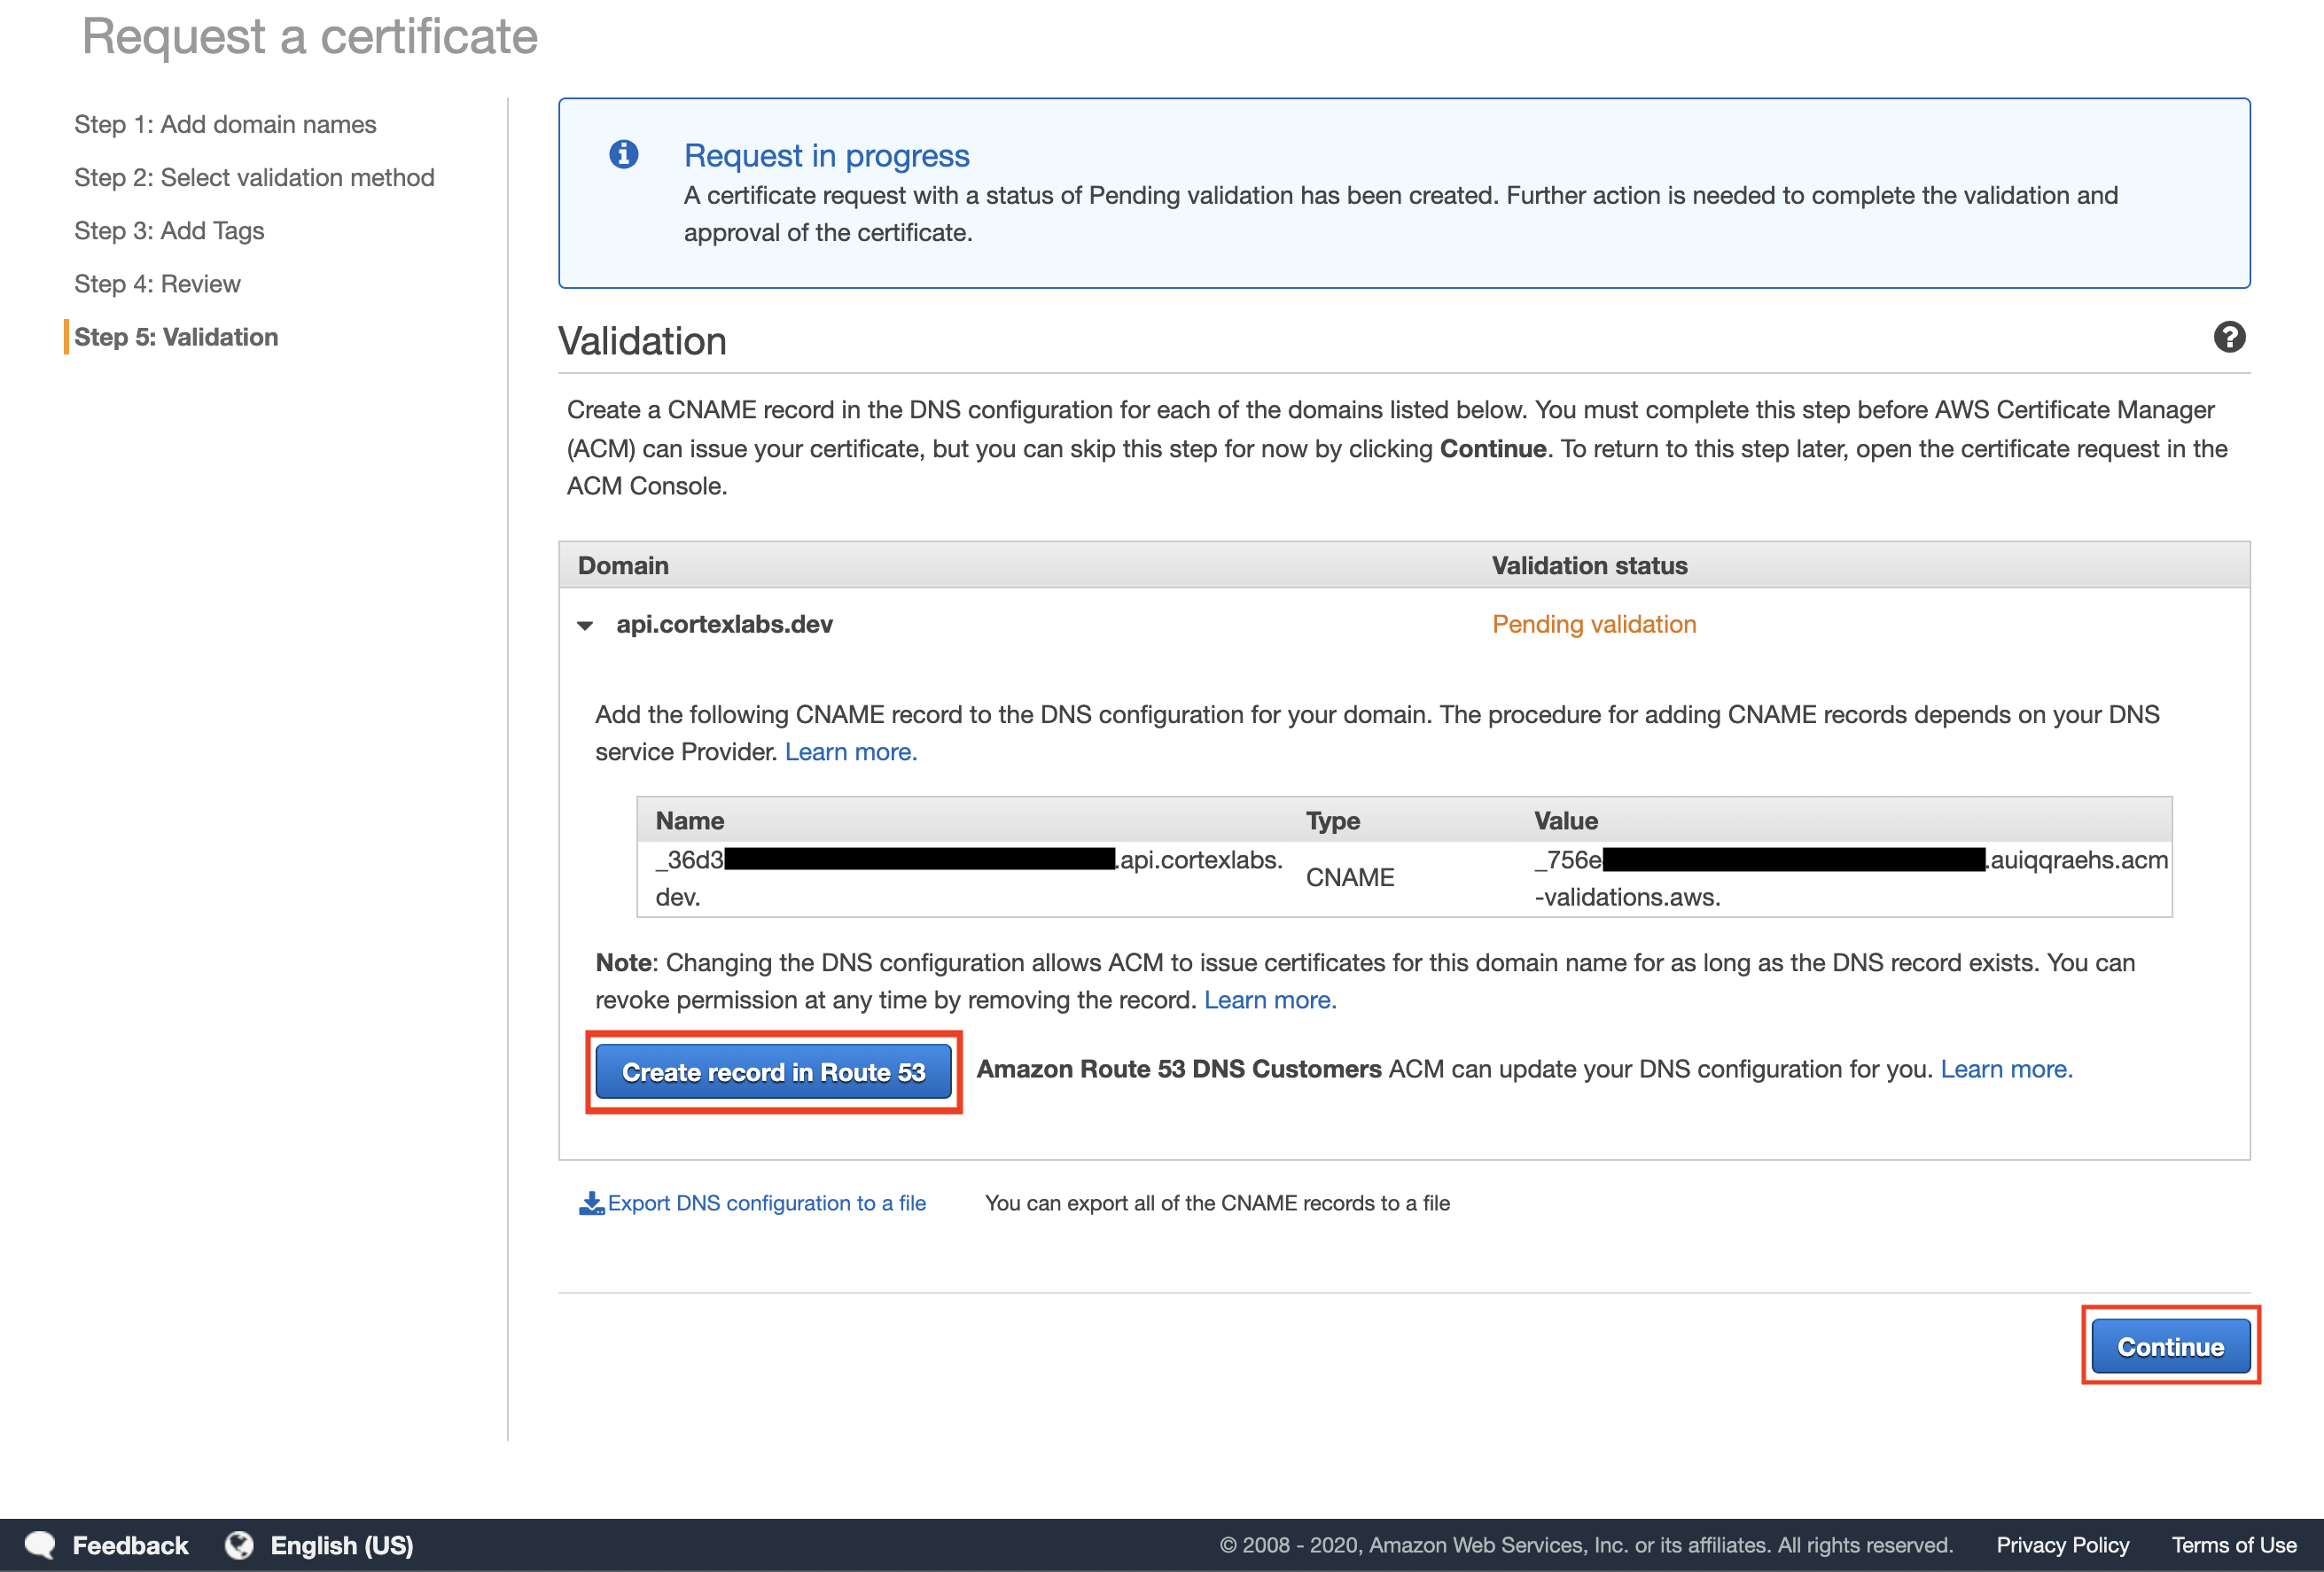Go to Step 2: Select validation method
Image resolution: width=2324 pixels, height=1572 pixels.
point(254,177)
